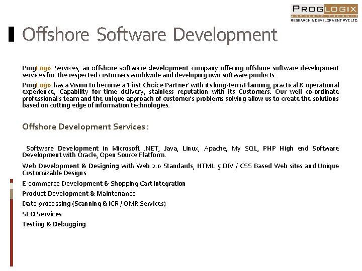
Task: Click the 'Offshore Software Development' slide title
Action: [x=150, y=35]
